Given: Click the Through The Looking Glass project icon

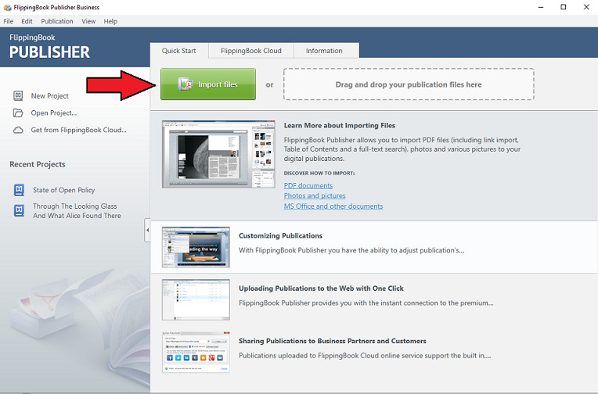Looking at the screenshot, I should pyautogui.click(x=19, y=210).
